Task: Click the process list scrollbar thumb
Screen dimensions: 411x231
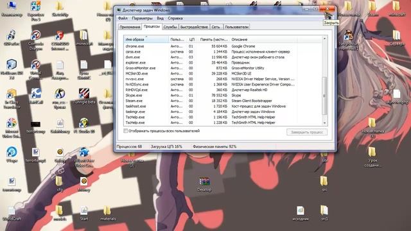Action: tap(324, 96)
